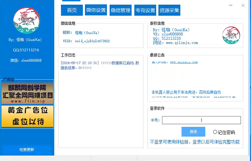
Task: Open the 资源采集 tab
Action: coord(169,10)
